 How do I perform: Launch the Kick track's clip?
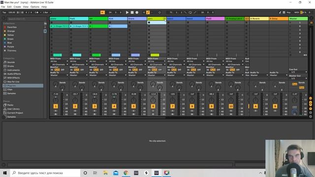pos(110,26)
